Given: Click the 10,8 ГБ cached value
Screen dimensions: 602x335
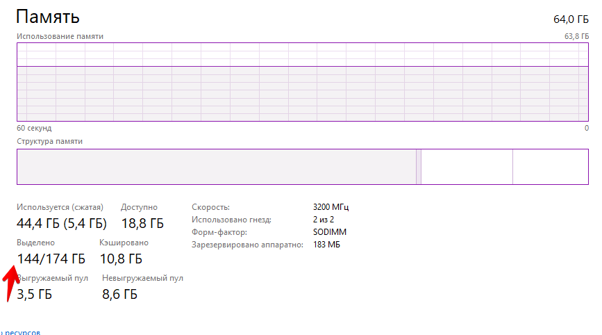Looking at the screenshot, I should pyautogui.click(x=121, y=259).
